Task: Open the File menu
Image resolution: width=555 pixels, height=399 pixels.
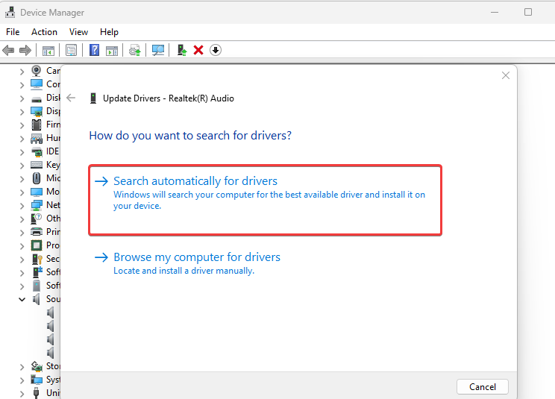Action: (x=13, y=32)
